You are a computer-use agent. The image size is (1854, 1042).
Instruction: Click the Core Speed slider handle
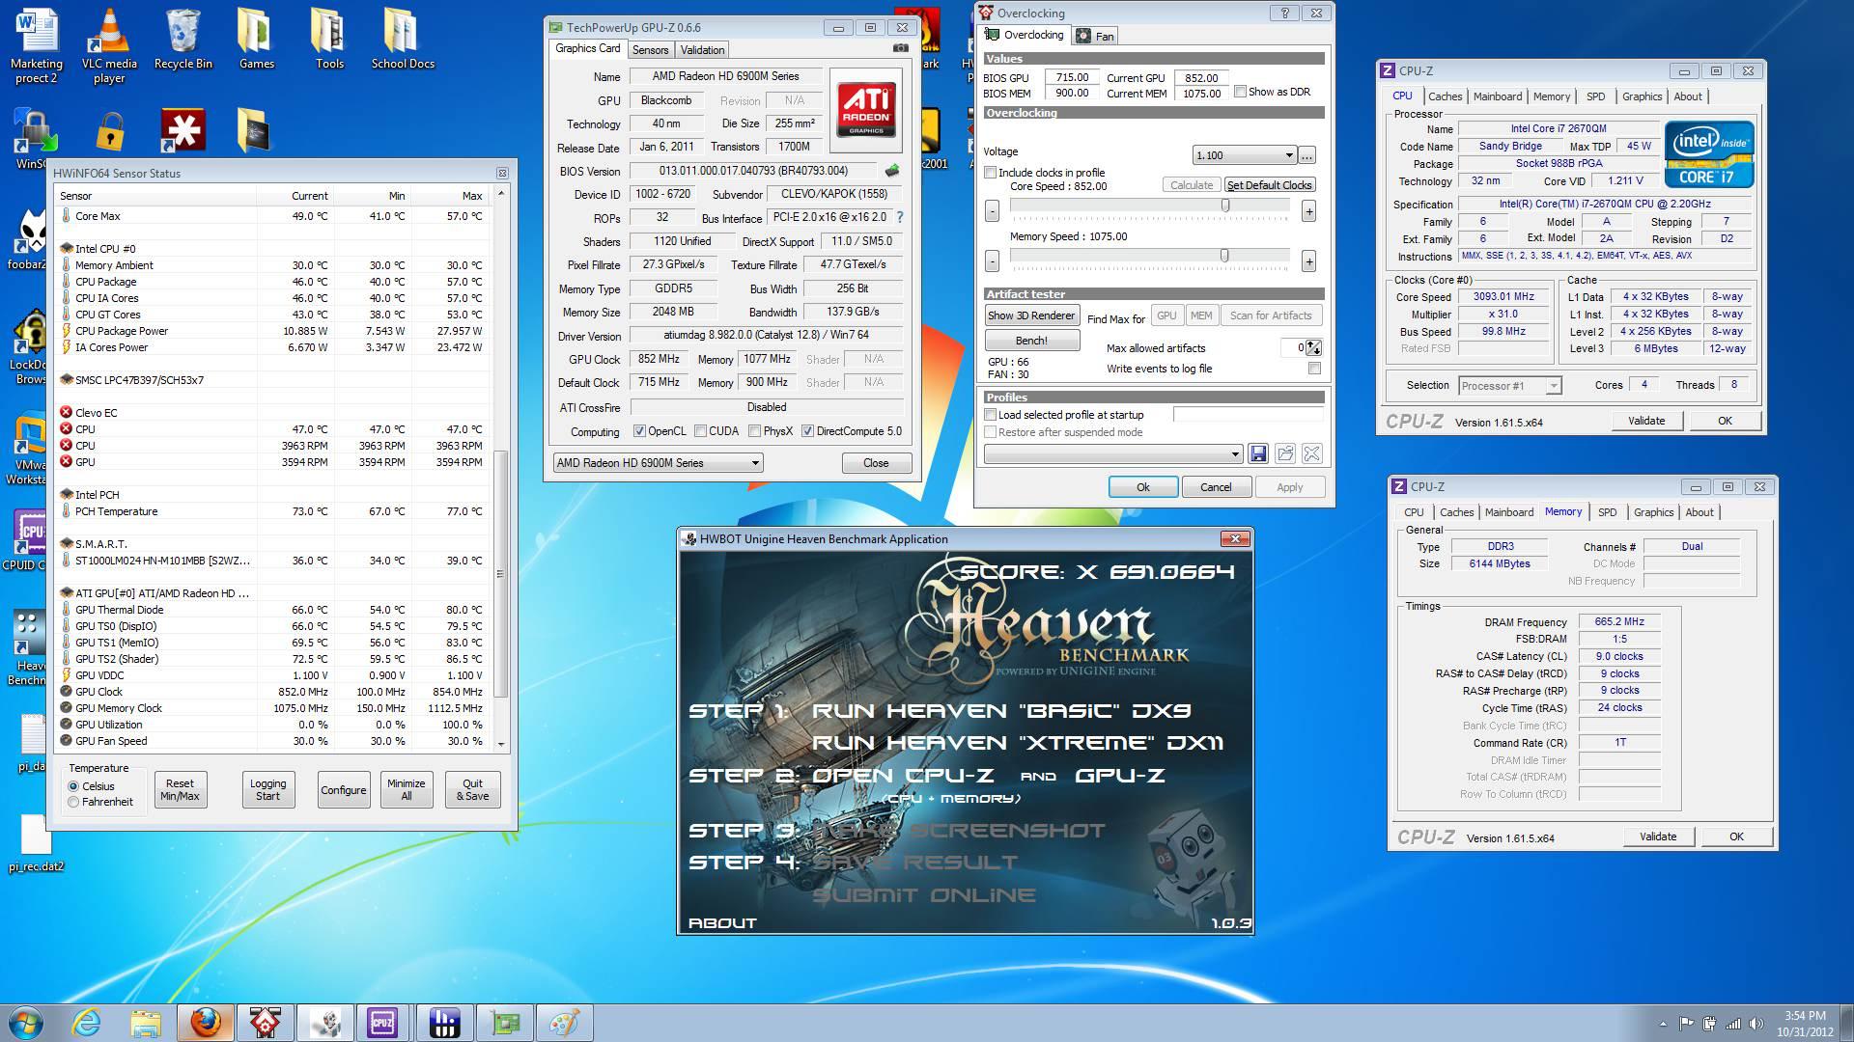click(1225, 206)
